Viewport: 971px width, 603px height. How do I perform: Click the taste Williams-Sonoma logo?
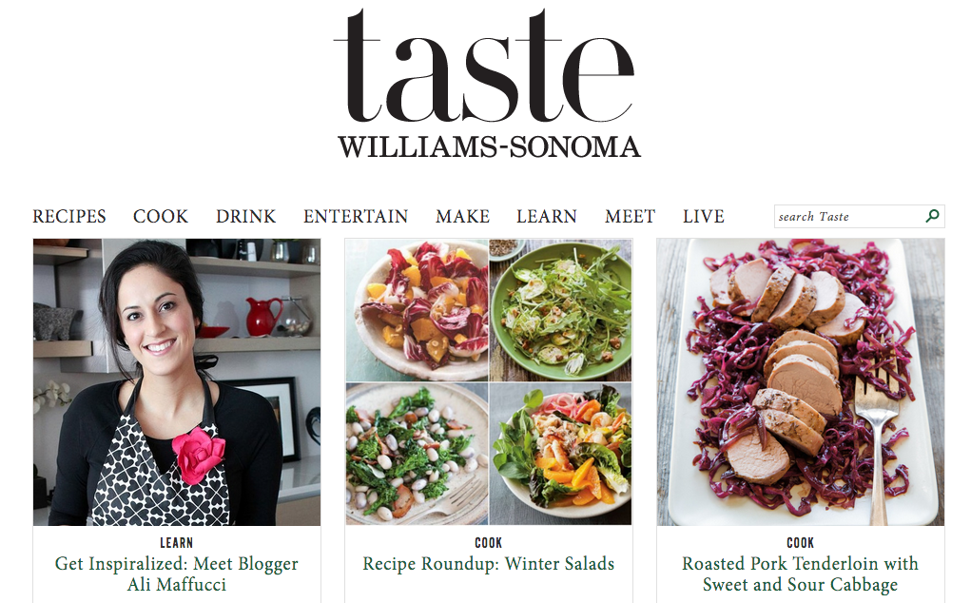pyautogui.click(x=486, y=84)
